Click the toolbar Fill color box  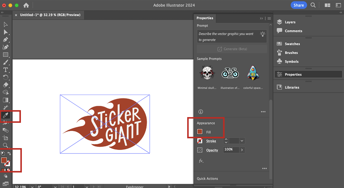click(4, 160)
